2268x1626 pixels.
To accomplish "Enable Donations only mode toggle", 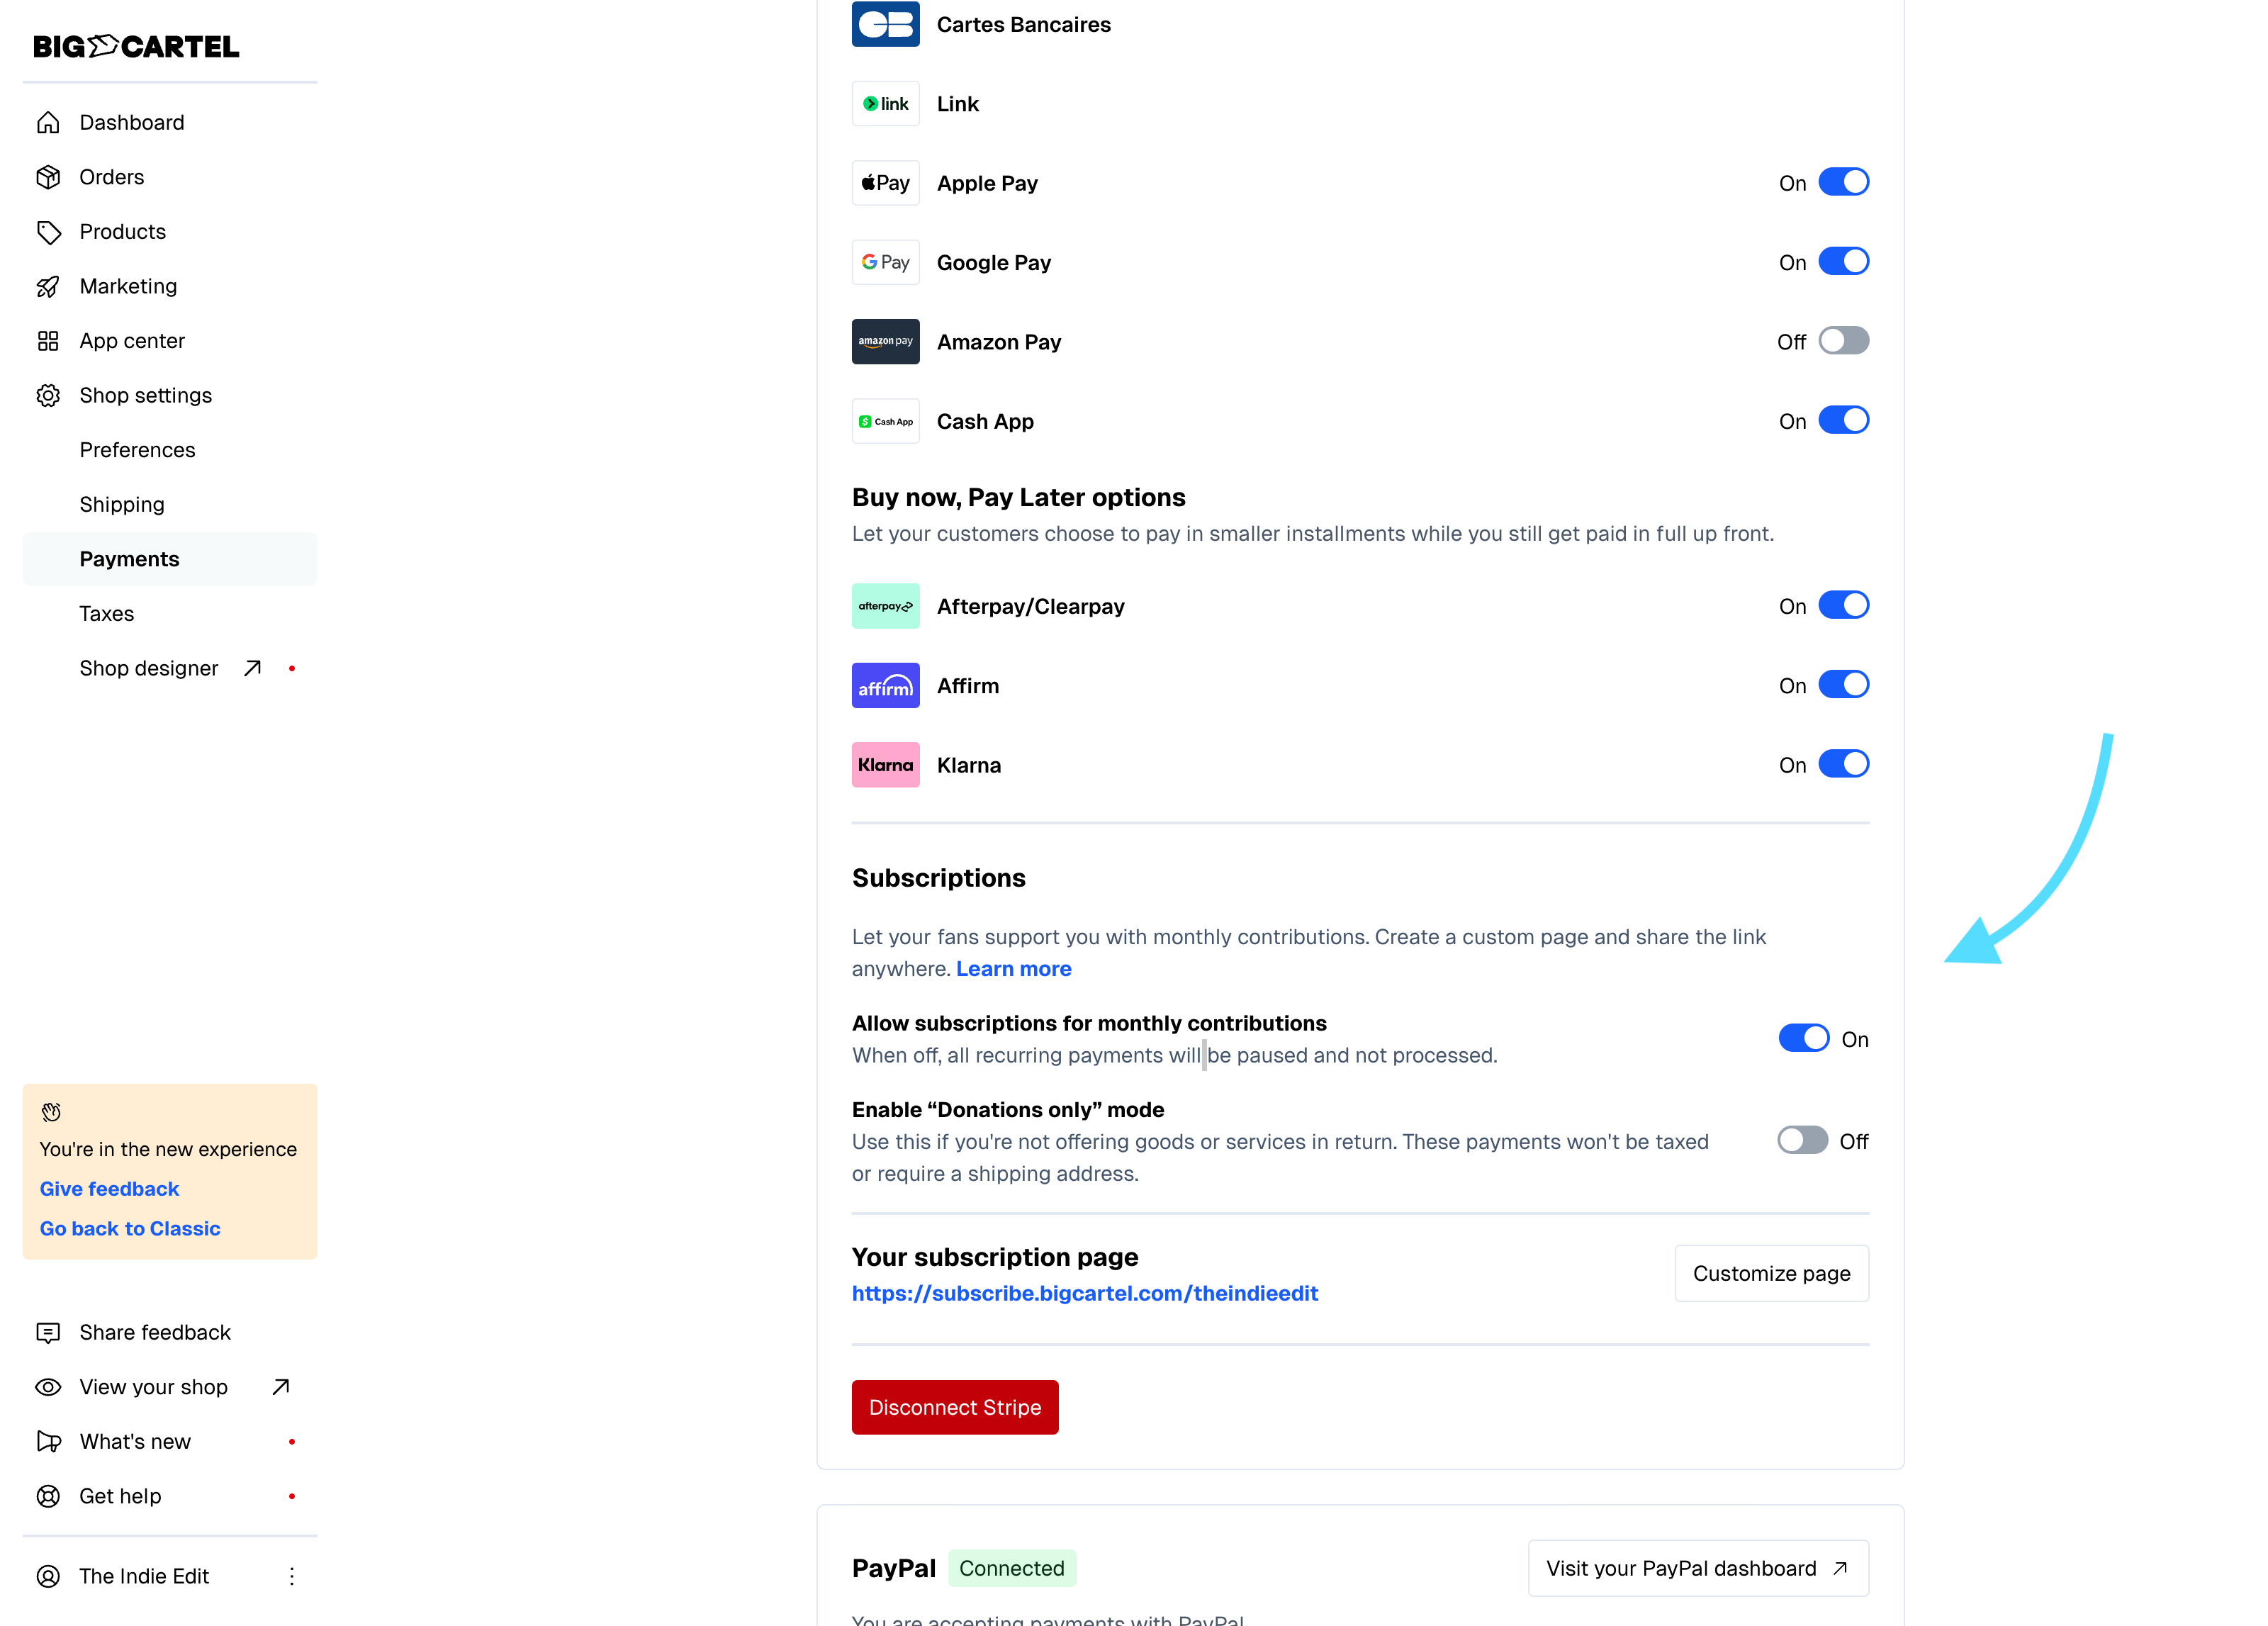I will click(1802, 1140).
